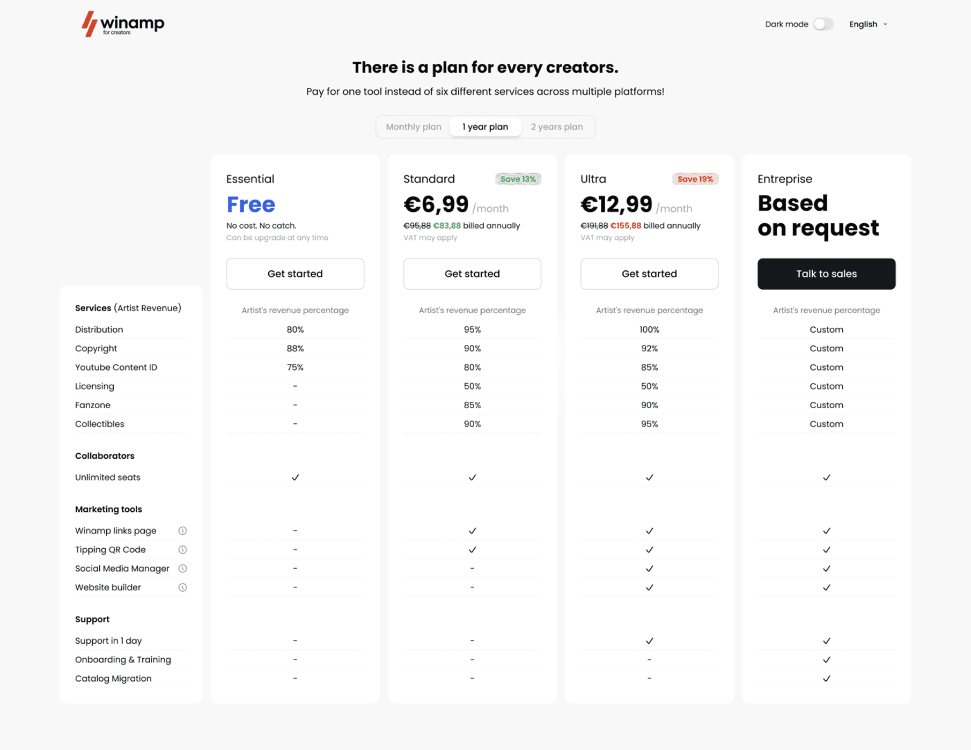Image resolution: width=971 pixels, height=750 pixels.
Task: Click the Save 19% badge on Ultra
Action: coord(695,179)
